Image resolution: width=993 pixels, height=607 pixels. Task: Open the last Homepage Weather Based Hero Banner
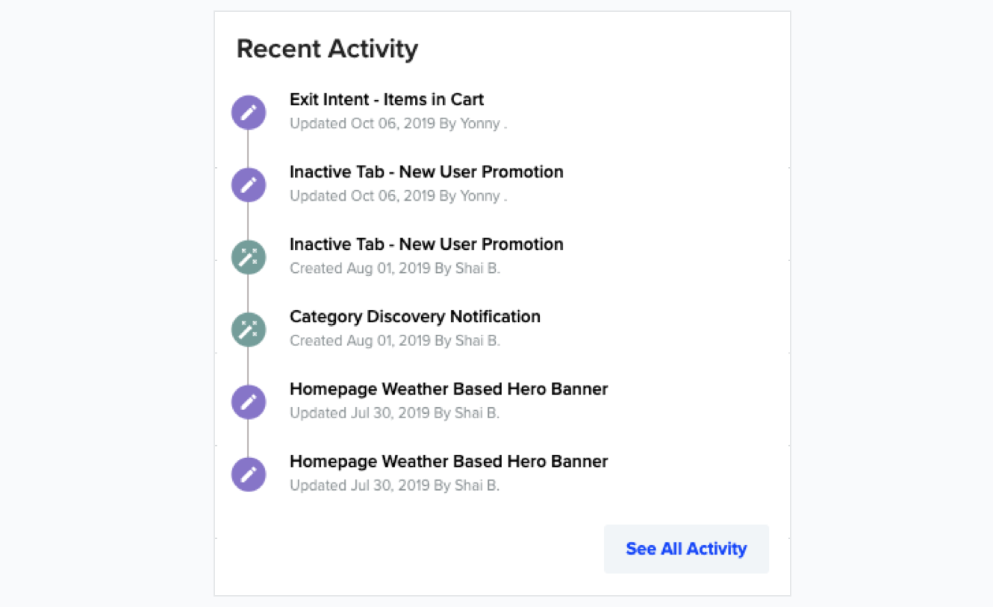click(x=449, y=461)
